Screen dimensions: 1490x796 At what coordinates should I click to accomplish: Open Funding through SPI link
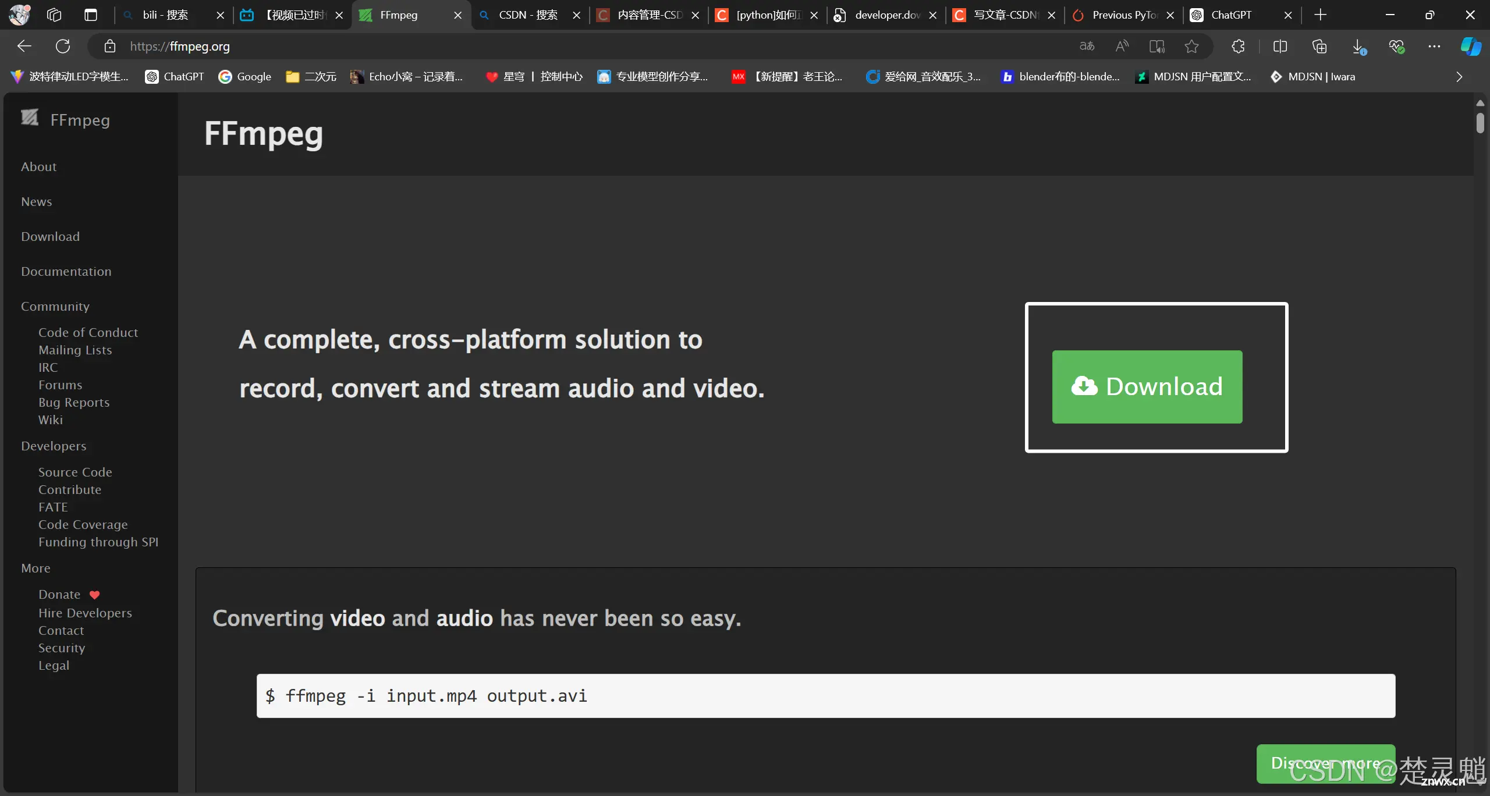point(98,542)
